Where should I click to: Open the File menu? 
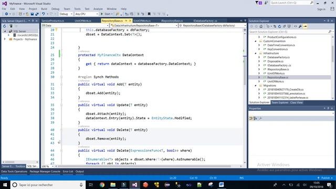(x=4, y=9)
